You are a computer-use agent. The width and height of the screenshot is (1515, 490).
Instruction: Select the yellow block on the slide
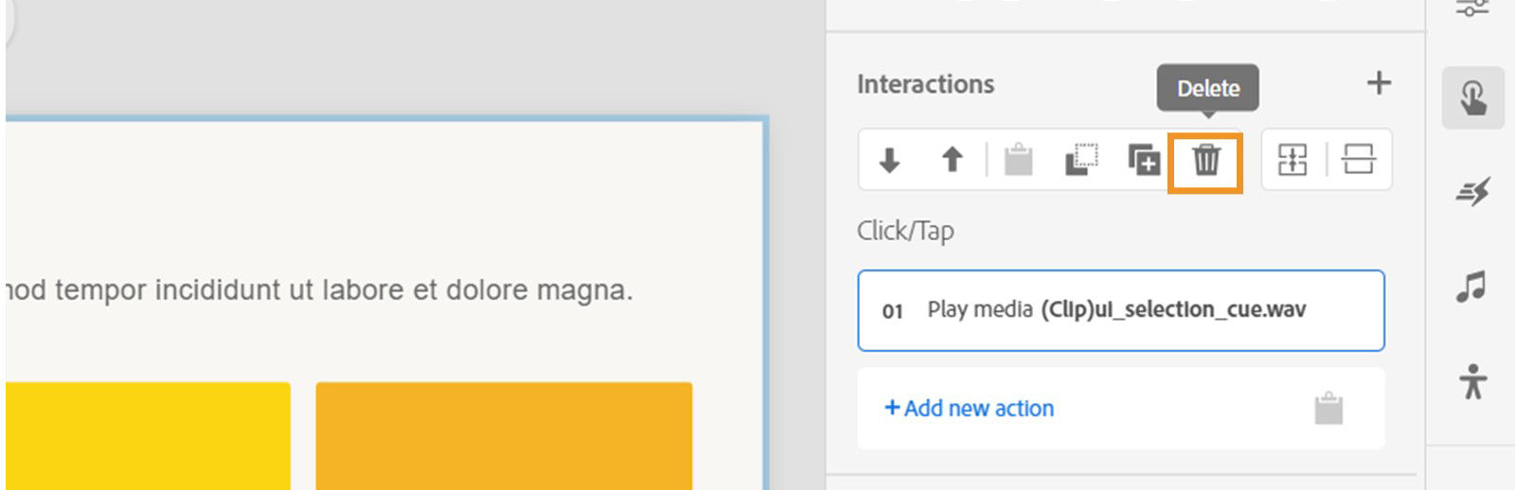click(x=147, y=435)
